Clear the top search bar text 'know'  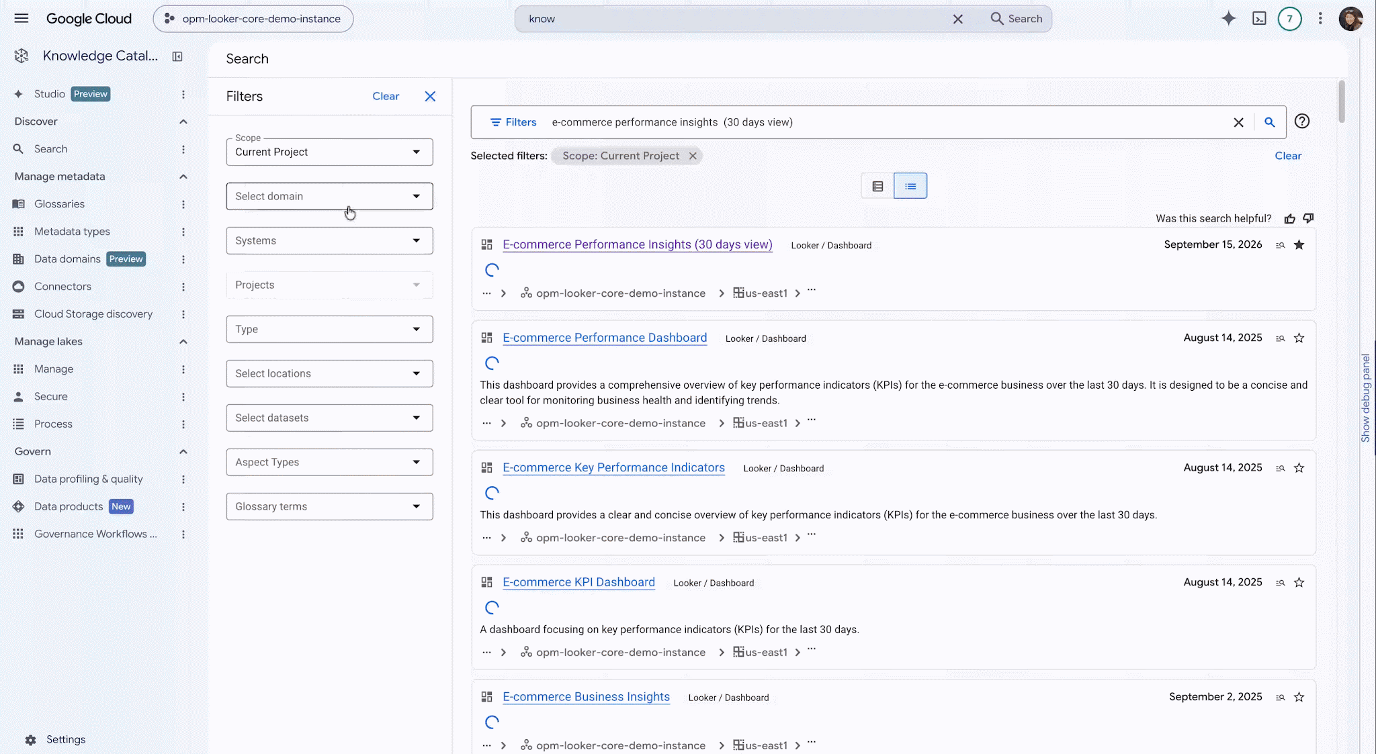coord(957,19)
